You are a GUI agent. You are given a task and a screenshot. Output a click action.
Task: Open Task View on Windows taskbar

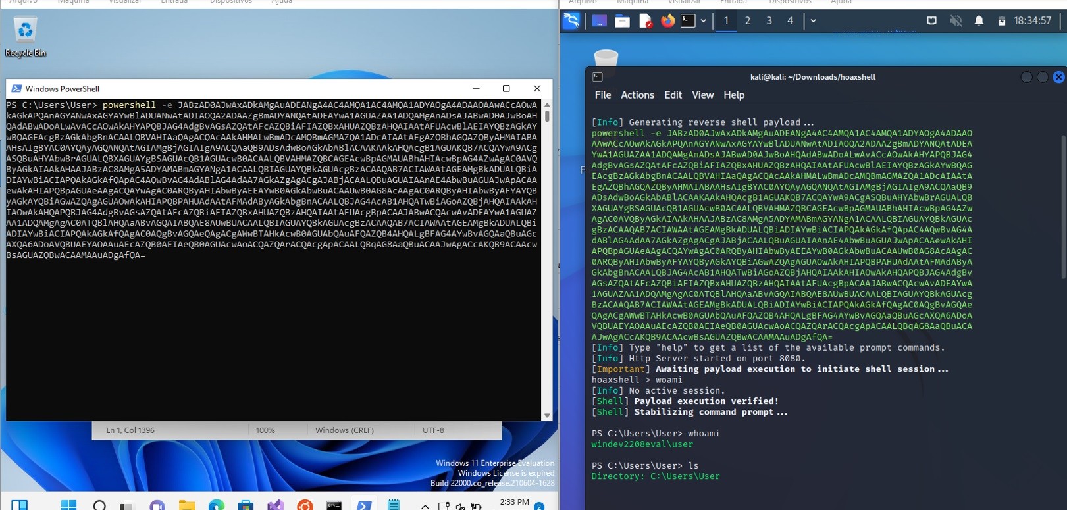[x=127, y=505]
